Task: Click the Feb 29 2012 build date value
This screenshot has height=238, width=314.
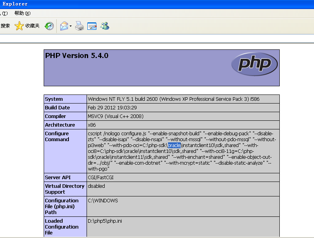Action: pyautogui.click(x=112, y=108)
